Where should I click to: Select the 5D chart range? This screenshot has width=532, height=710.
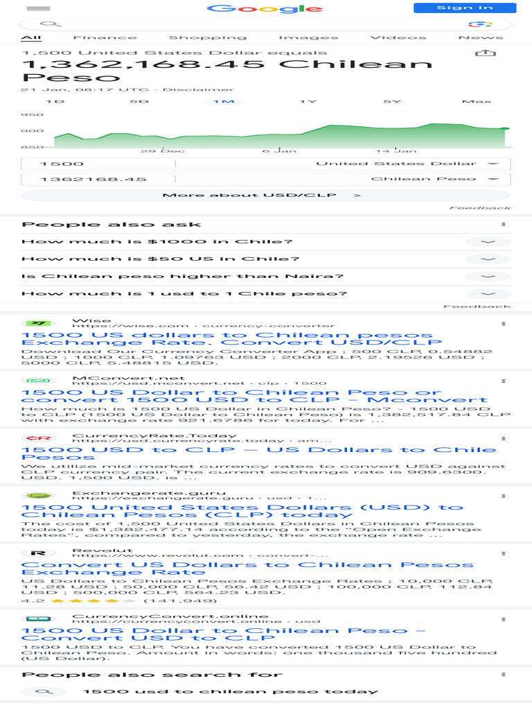(x=139, y=101)
